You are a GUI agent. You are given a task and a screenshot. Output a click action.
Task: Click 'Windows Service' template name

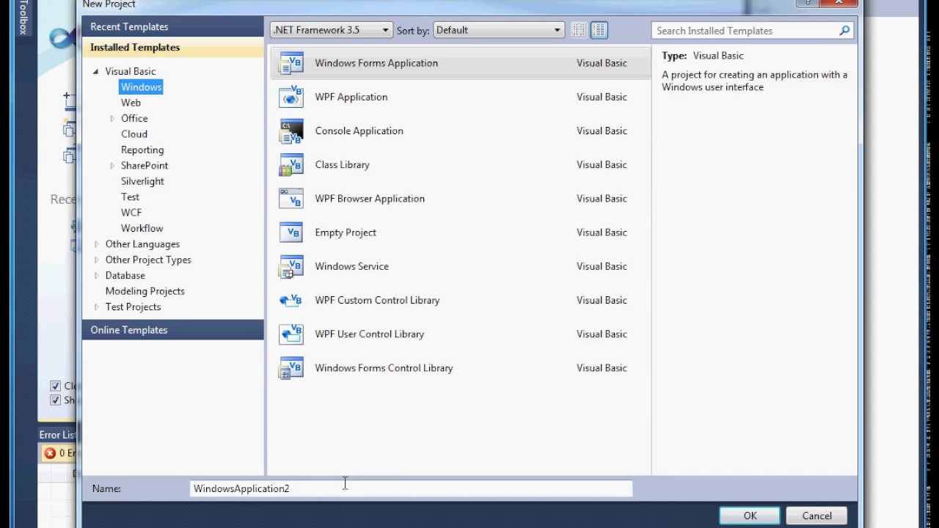coord(352,266)
